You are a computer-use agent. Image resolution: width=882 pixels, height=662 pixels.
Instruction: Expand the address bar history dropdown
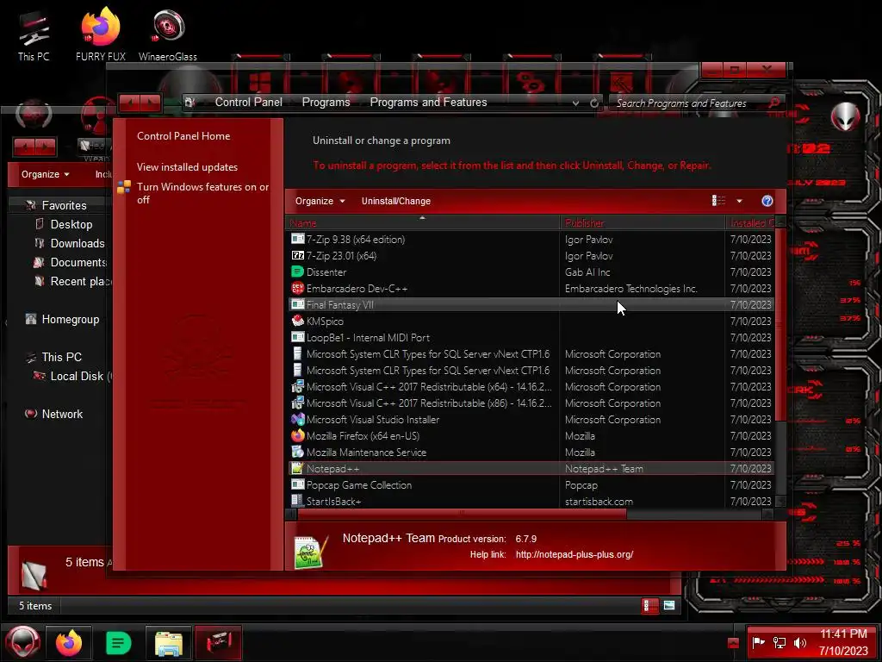click(575, 103)
